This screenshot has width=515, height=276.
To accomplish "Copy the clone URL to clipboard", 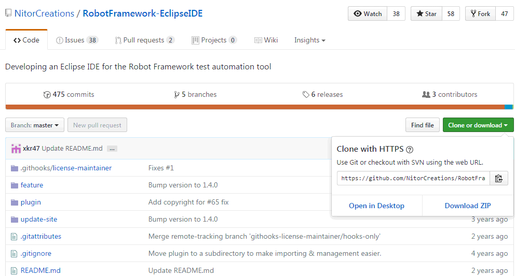I will pos(498,178).
